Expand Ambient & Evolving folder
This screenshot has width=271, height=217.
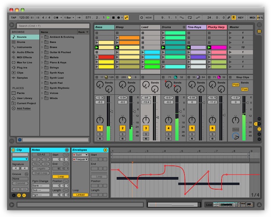tap(42, 37)
